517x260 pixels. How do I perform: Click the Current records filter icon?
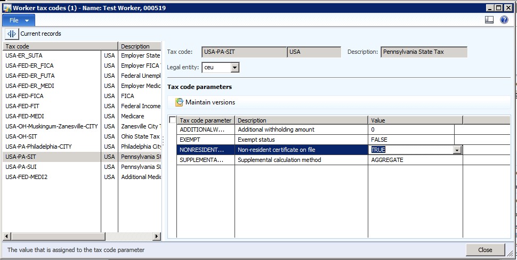(12, 34)
